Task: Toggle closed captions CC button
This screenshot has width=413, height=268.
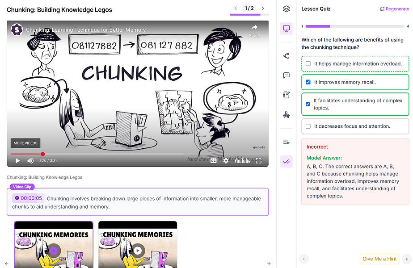Action: [x=213, y=161]
